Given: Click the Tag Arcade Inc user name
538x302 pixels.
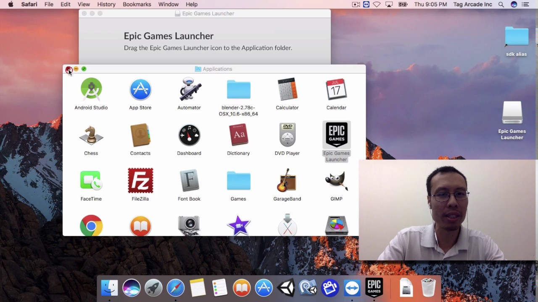Looking at the screenshot, I should pyautogui.click(x=473, y=4).
